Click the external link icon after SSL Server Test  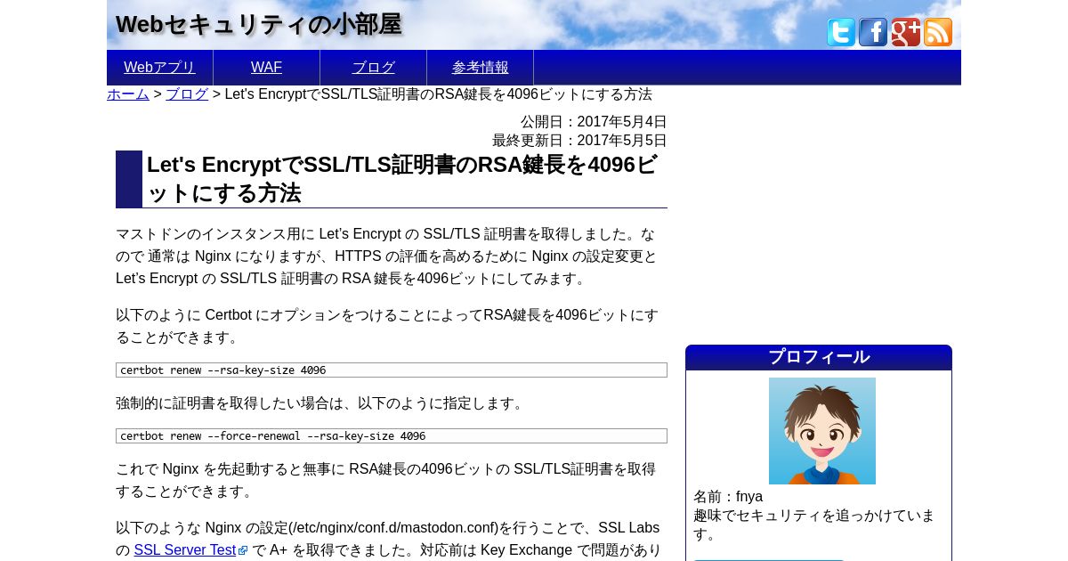pyautogui.click(x=243, y=551)
